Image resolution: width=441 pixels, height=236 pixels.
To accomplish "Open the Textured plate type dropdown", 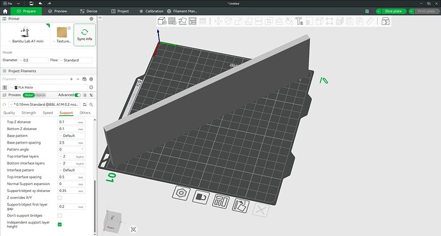I will [62, 35].
